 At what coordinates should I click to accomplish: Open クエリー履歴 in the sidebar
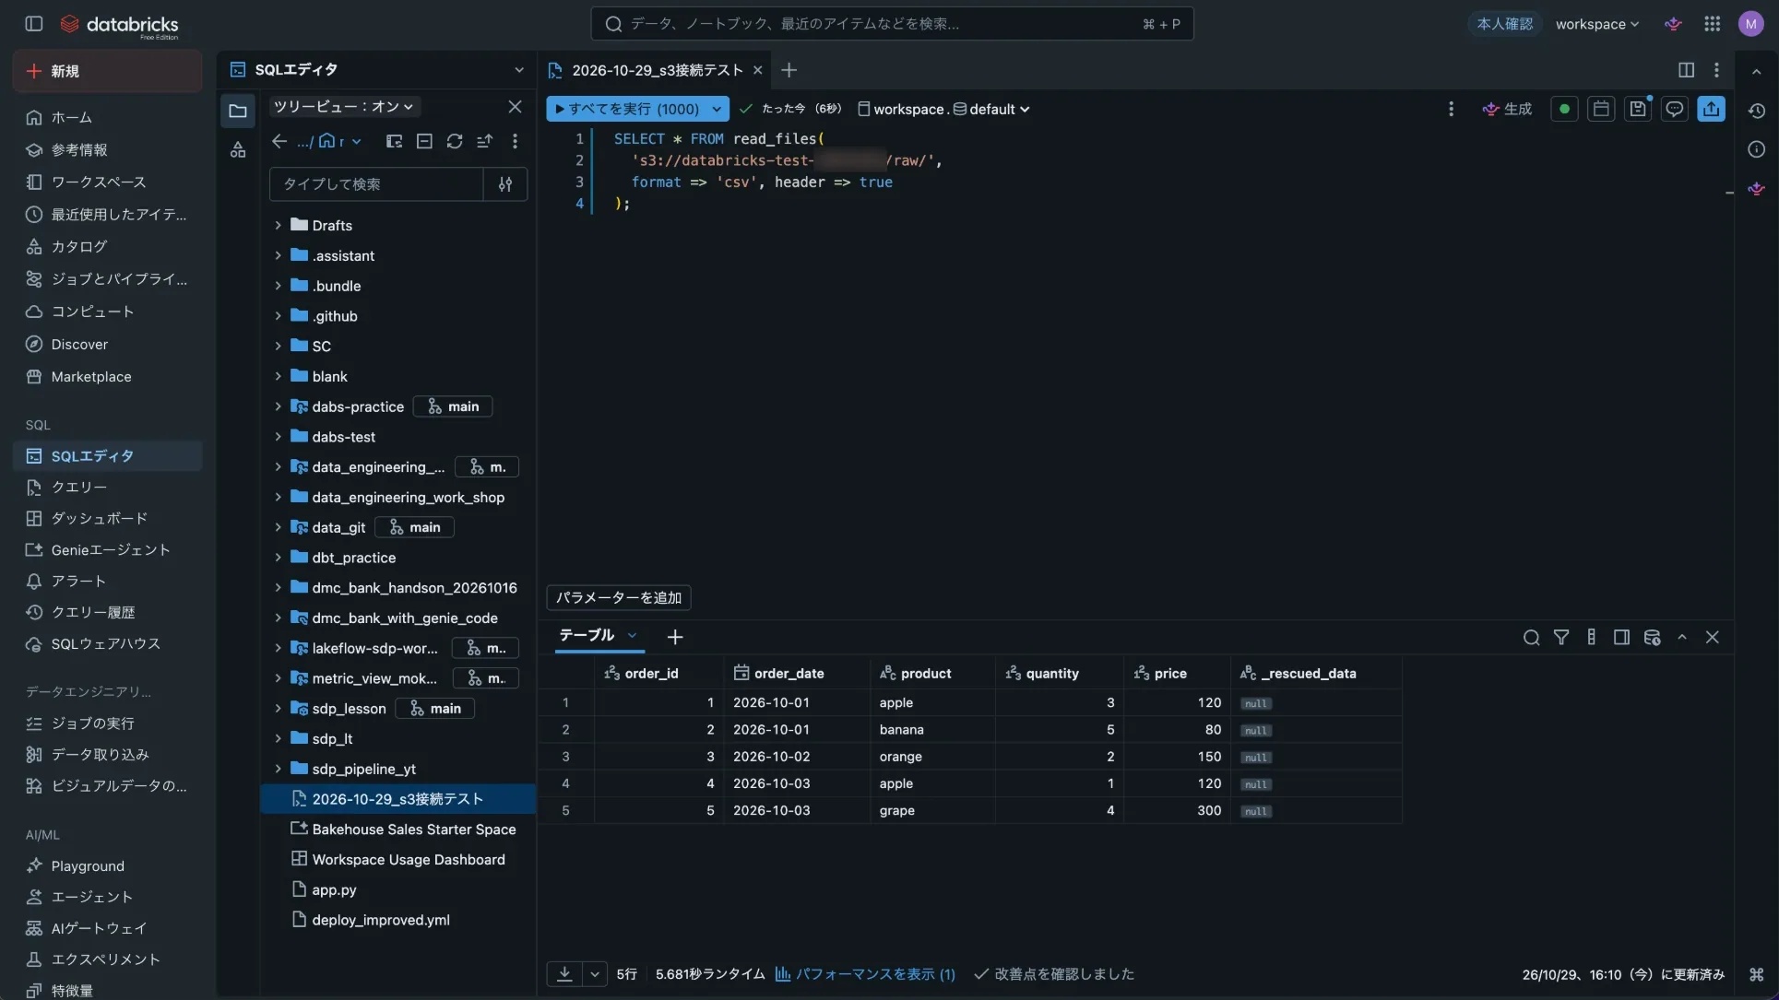click(107, 612)
